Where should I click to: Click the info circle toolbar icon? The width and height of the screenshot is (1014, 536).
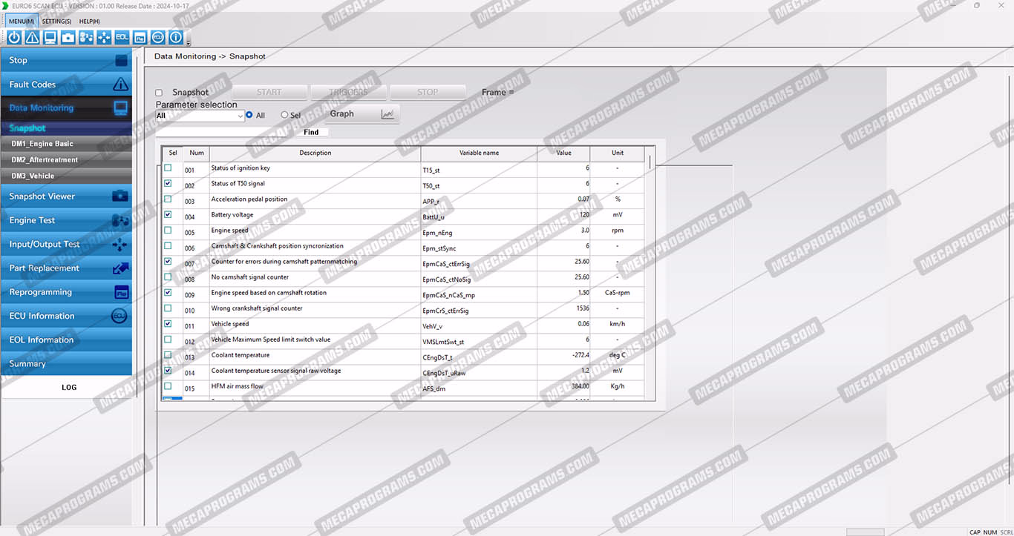click(176, 37)
